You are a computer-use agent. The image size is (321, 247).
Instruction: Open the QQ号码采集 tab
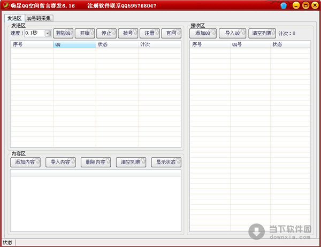(x=39, y=18)
